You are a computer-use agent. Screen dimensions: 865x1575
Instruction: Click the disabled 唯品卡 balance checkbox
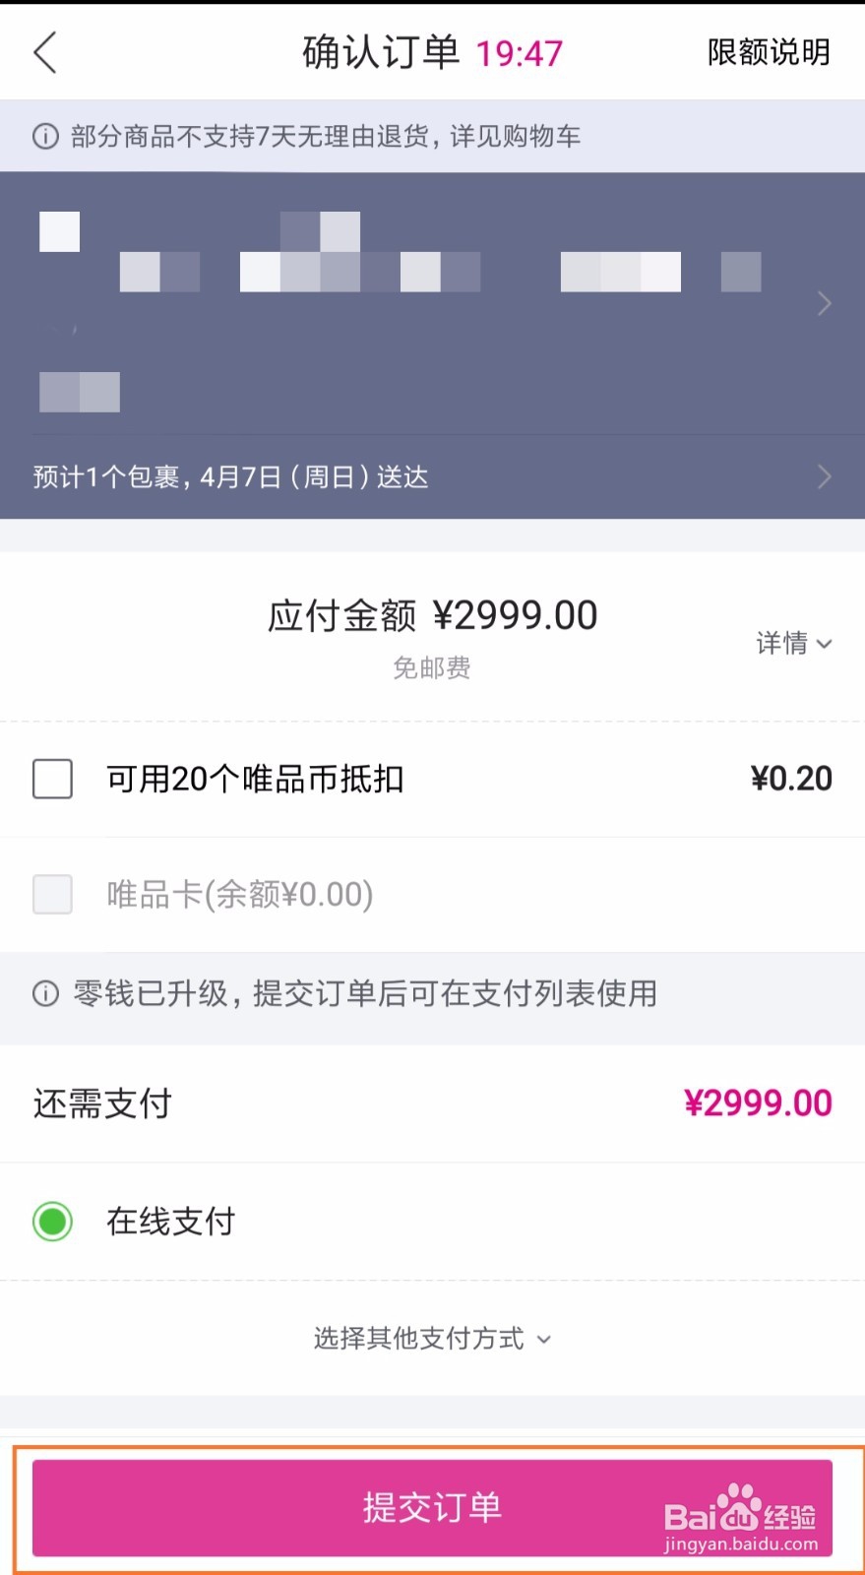pyautogui.click(x=52, y=894)
